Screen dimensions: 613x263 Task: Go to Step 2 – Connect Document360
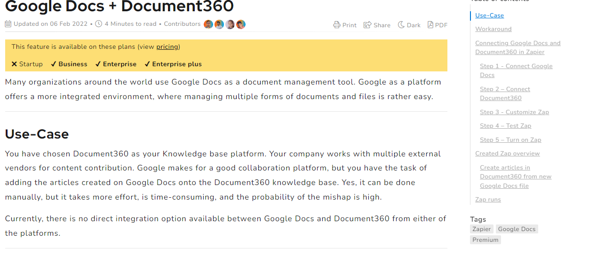coord(505,93)
